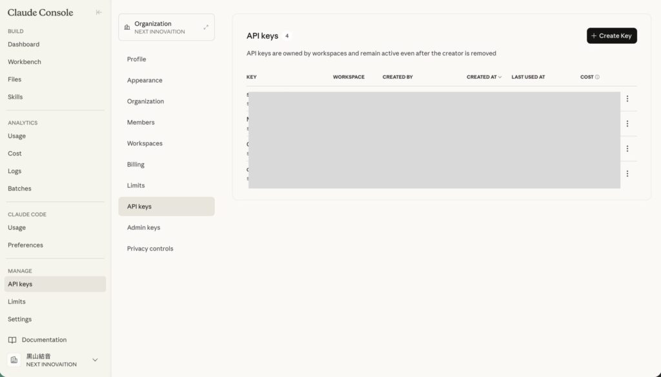Open Privacy controls settings

coord(150,249)
